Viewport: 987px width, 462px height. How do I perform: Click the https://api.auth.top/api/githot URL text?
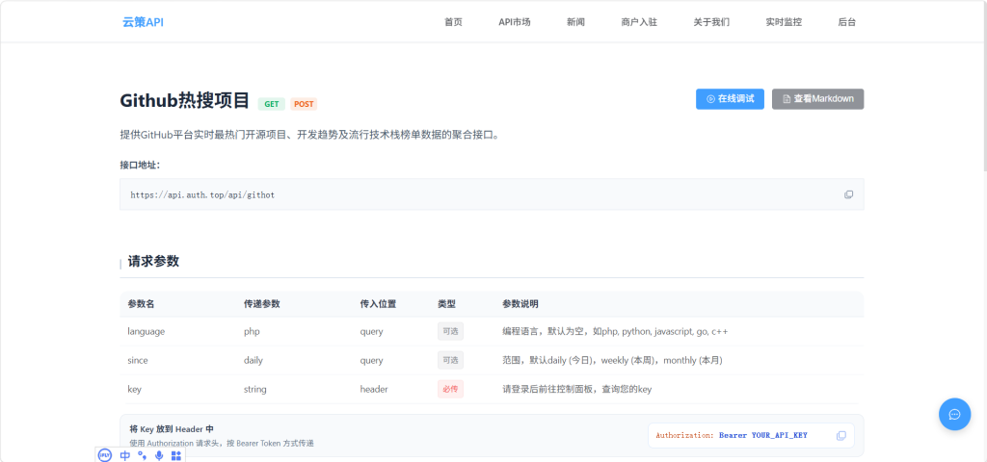(202, 194)
